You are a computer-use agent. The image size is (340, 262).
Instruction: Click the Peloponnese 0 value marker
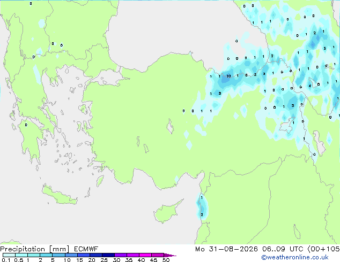[x=26, y=125]
